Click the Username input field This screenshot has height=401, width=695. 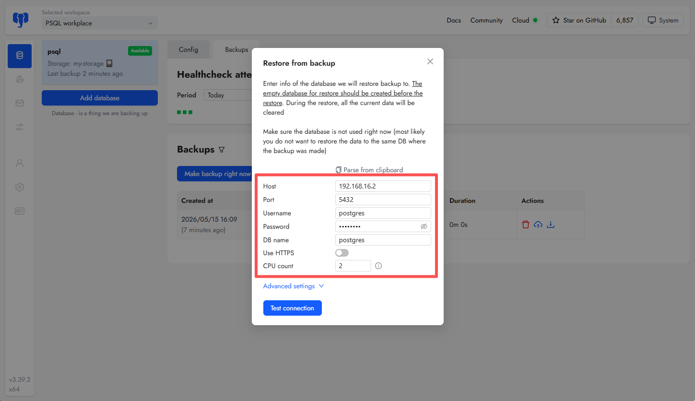pos(383,213)
